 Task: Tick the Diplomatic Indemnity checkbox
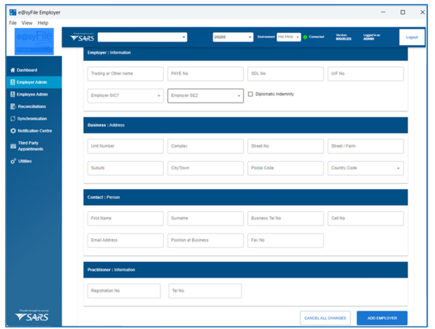coord(251,94)
